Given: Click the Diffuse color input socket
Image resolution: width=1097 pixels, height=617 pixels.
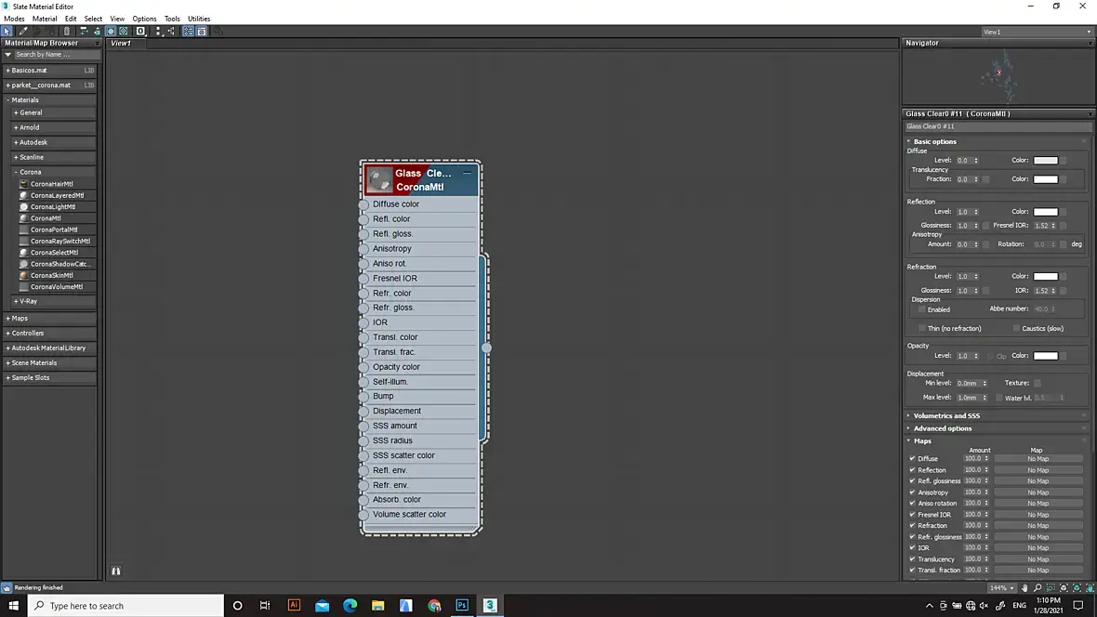Looking at the screenshot, I should [x=363, y=204].
